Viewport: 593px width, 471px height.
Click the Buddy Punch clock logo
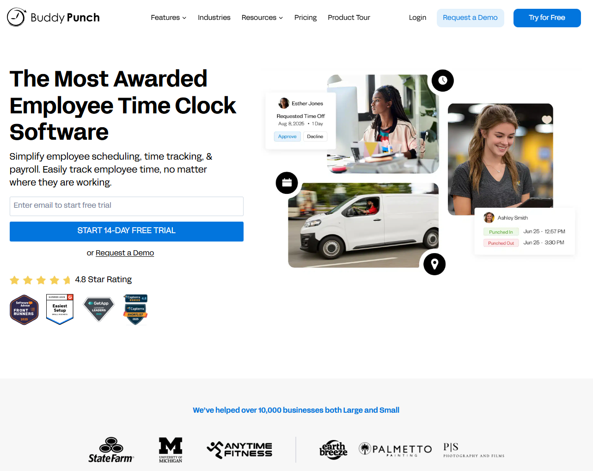tap(16, 17)
